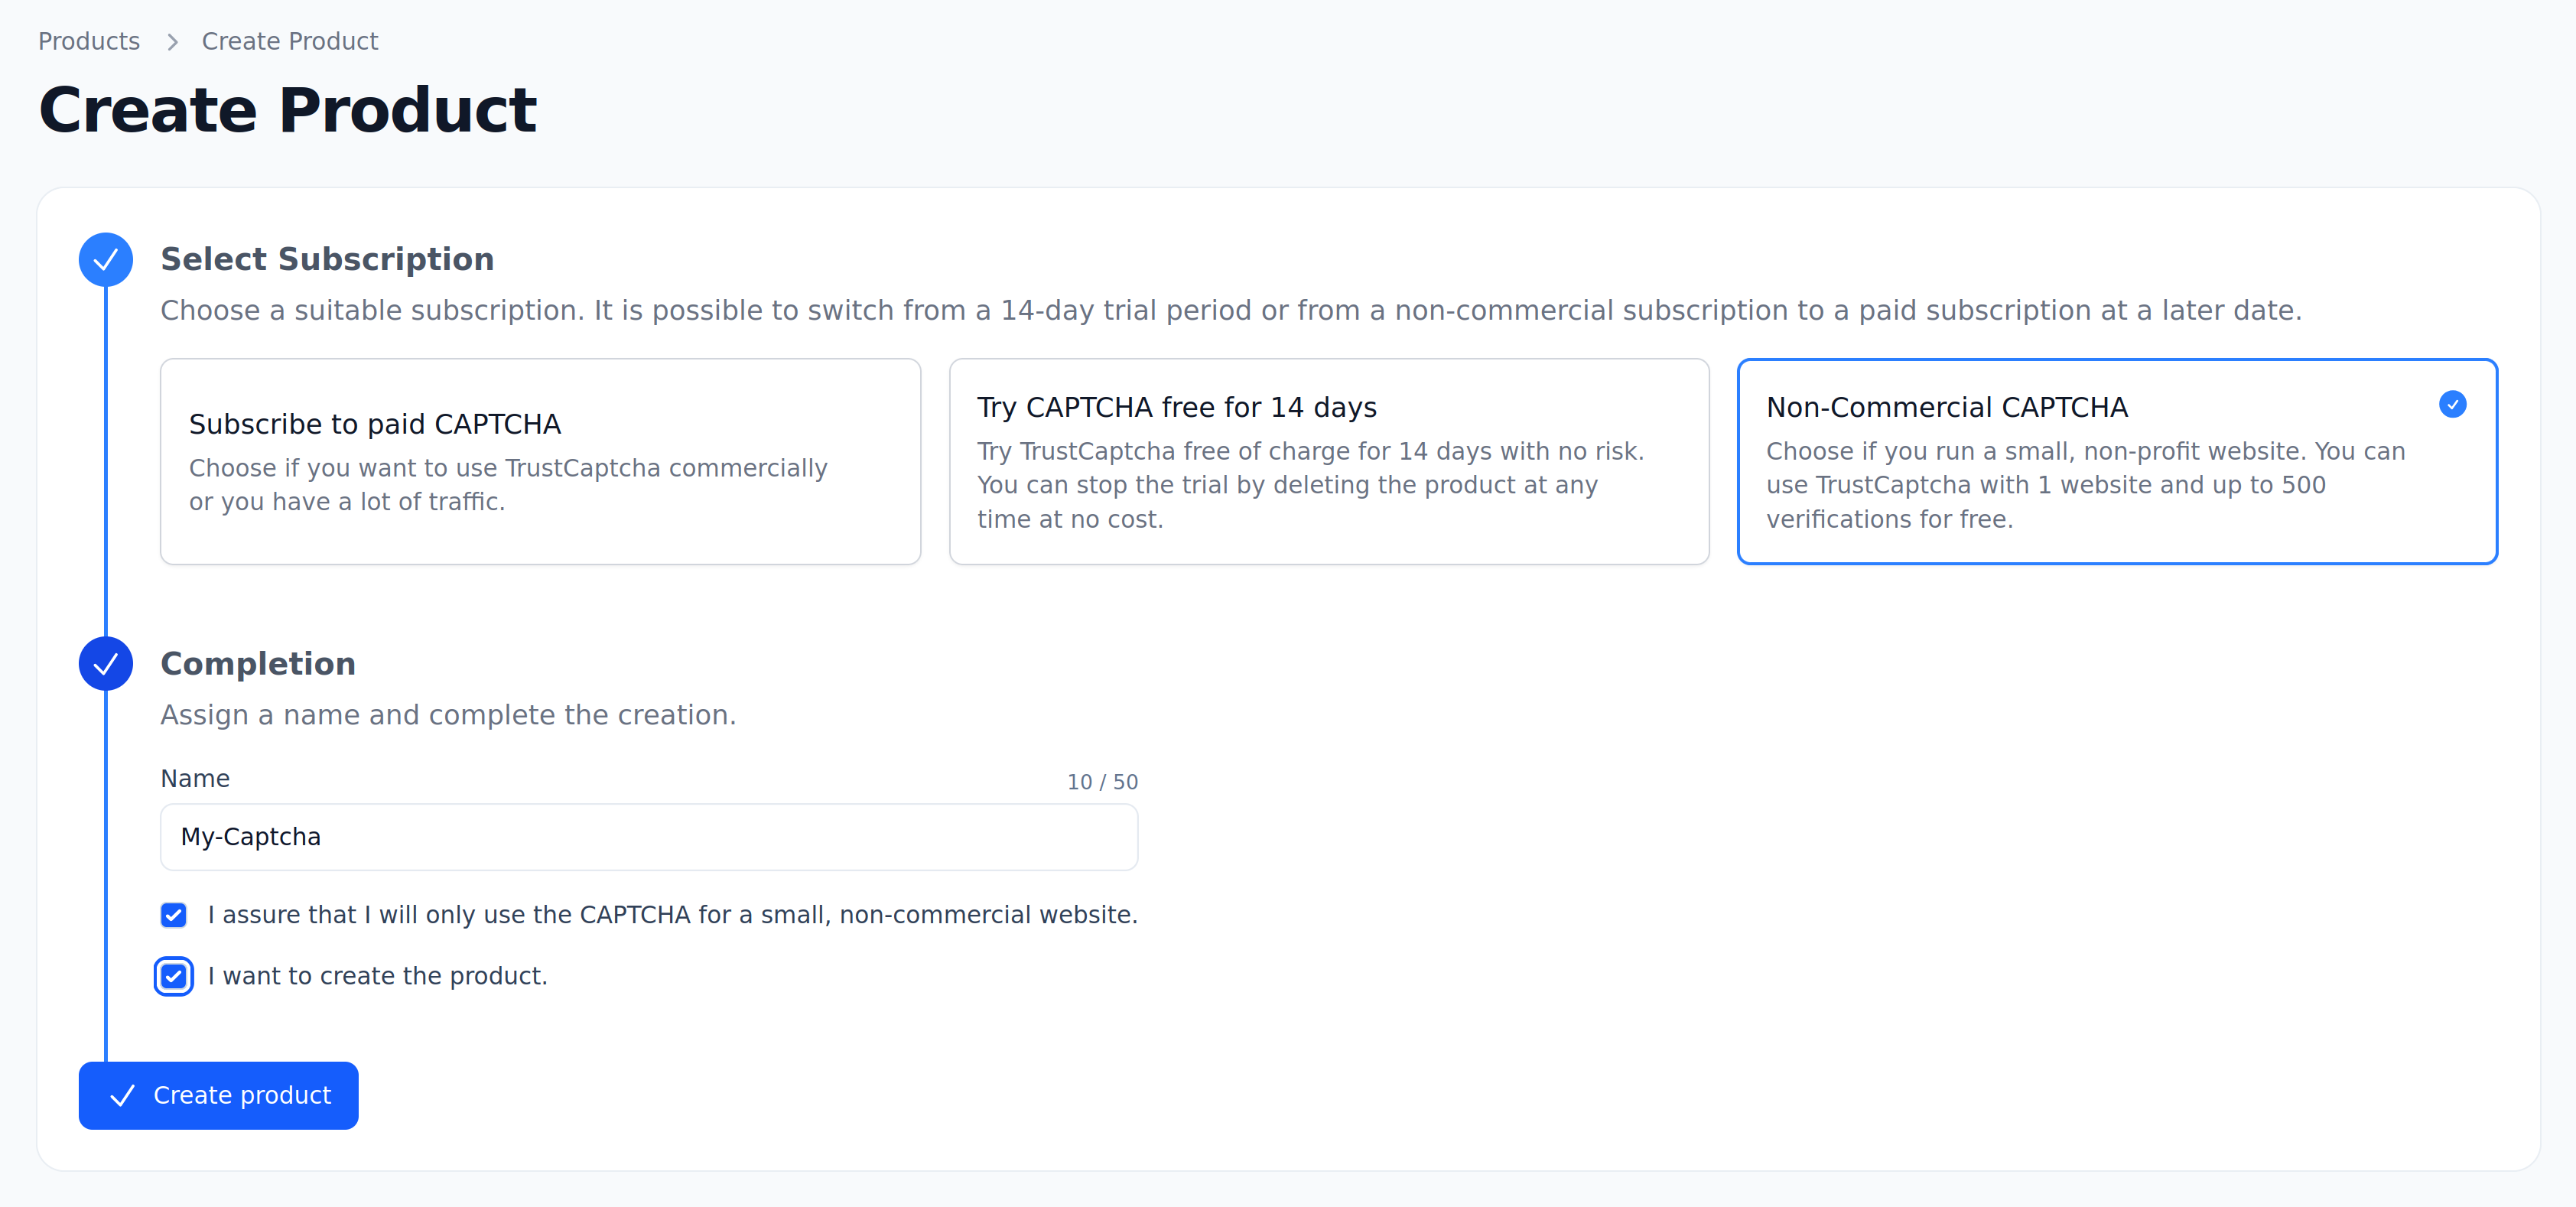Open the Products breadcrumb link
Image resolution: width=2576 pixels, height=1207 pixels.
(89, 41)
